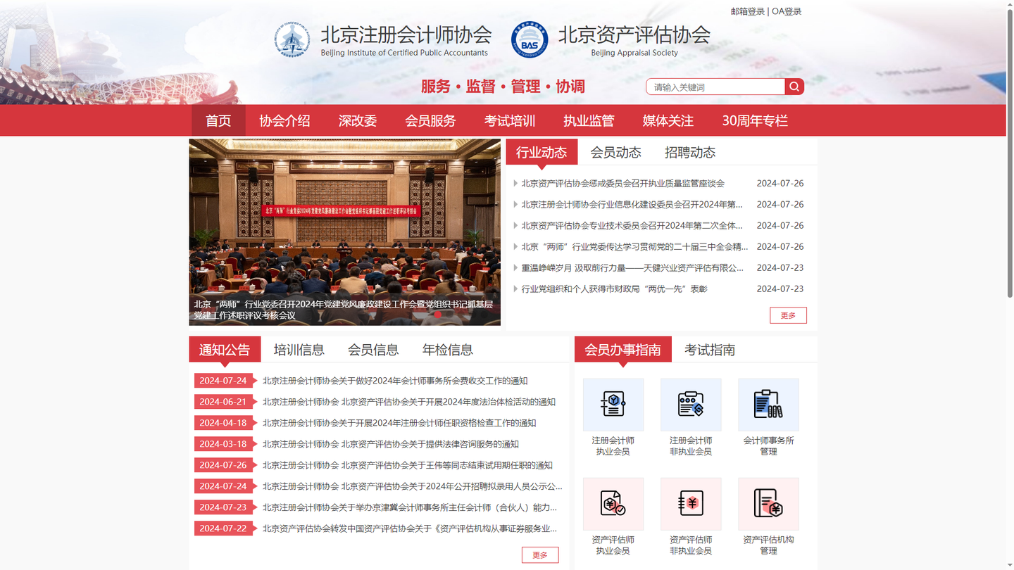Image resolution: width=1014 pixels, height=570 pixels.
Task: Open the 协会介绍 navigation menu
Action: point(284,120)
